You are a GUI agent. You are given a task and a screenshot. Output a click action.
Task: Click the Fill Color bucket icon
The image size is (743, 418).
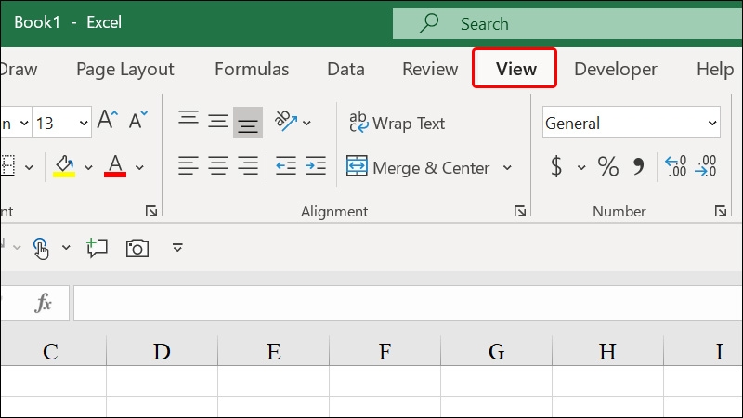(64, 166)
